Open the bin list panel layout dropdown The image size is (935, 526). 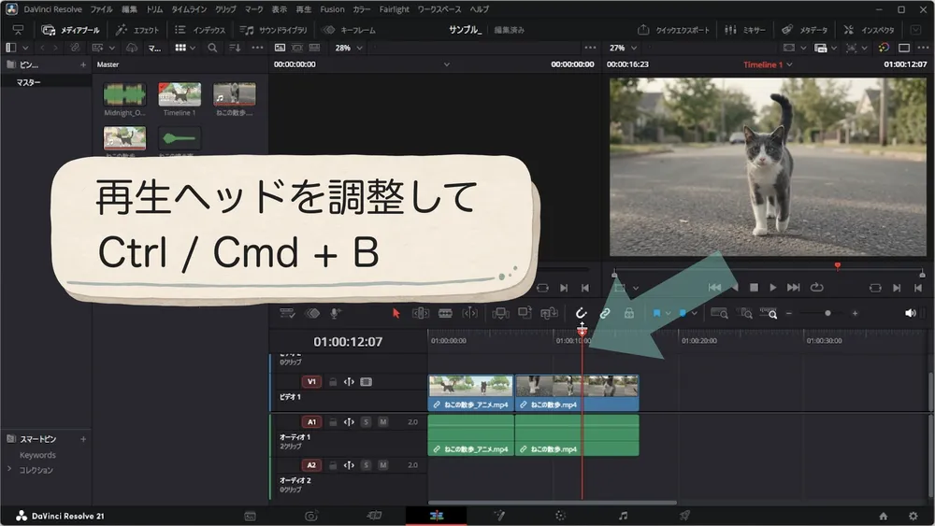pos(25,48)
